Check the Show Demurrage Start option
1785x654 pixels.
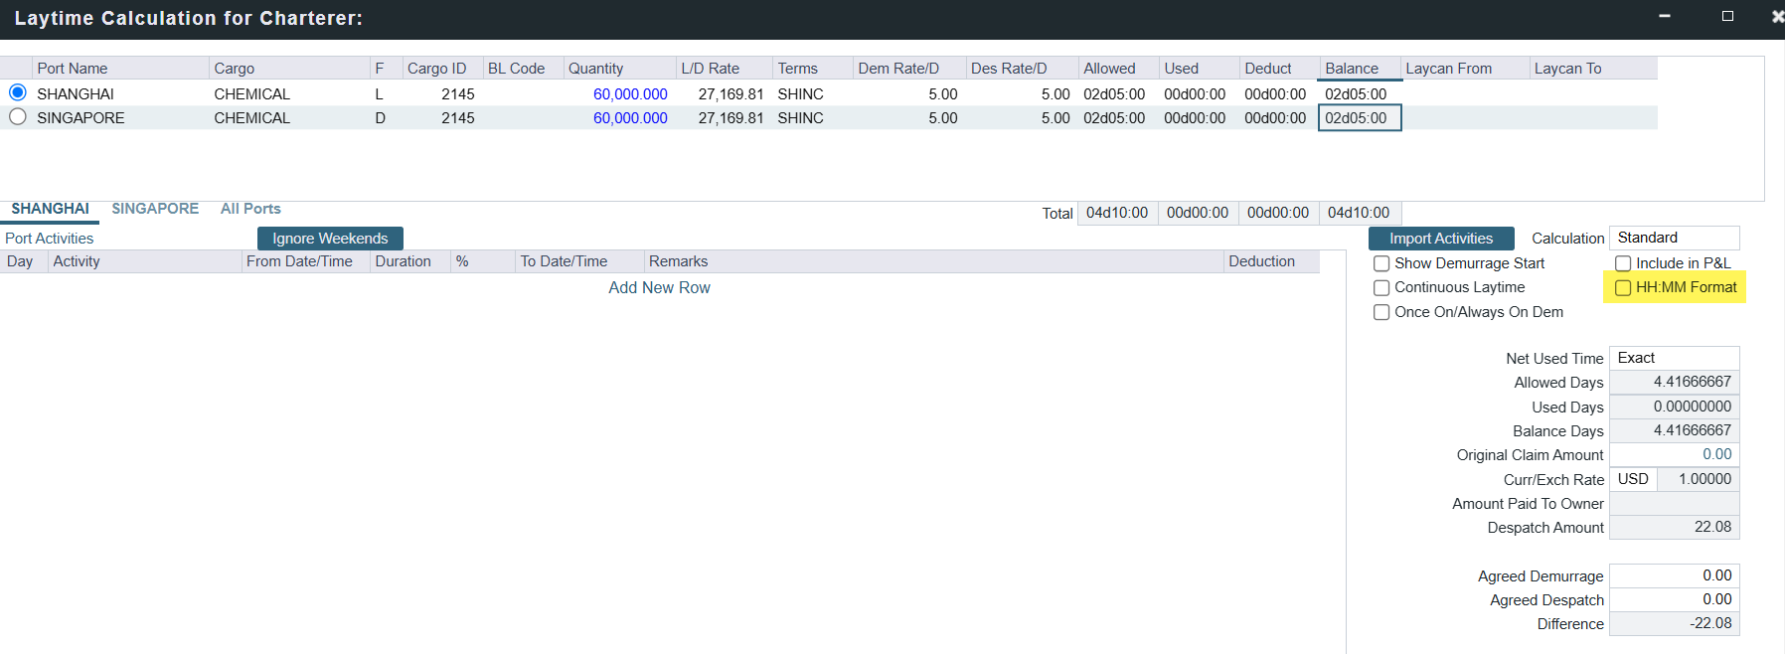pos(1381,263)
